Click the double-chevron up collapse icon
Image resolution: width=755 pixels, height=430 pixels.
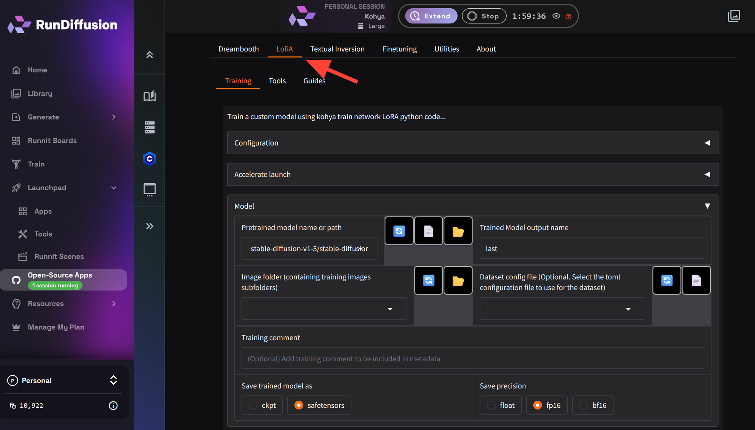pos(149,55)
